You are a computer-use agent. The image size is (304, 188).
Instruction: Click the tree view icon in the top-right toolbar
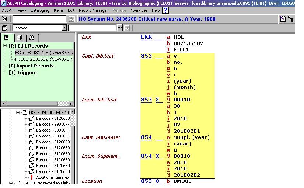click(291, 19)
